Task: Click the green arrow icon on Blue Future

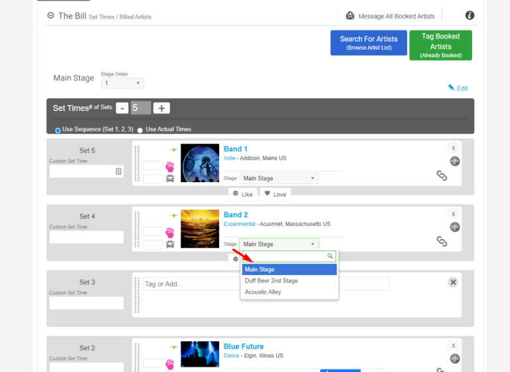Action: (x=173, y=347)
